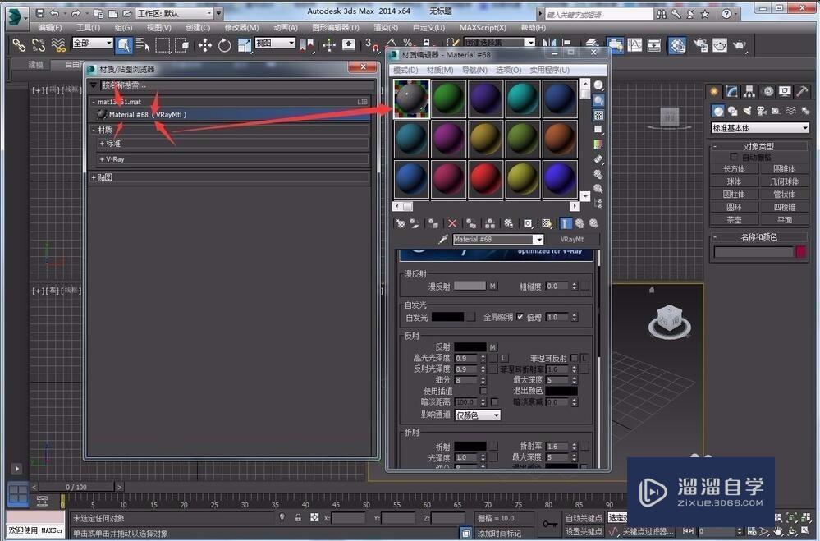Open the Modify panel tab
Screen dimensions: 820x541
(732, 92)
